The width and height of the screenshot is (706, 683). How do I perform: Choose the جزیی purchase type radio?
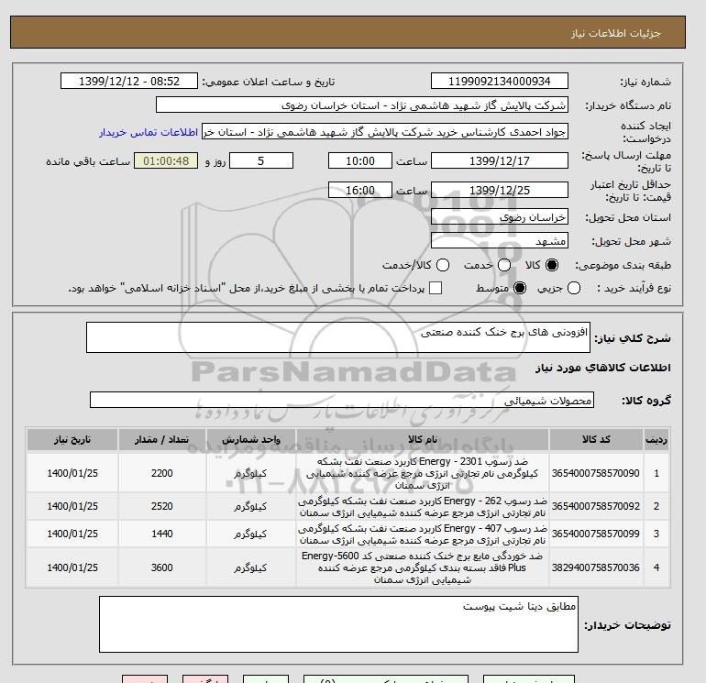click(574, 288)
